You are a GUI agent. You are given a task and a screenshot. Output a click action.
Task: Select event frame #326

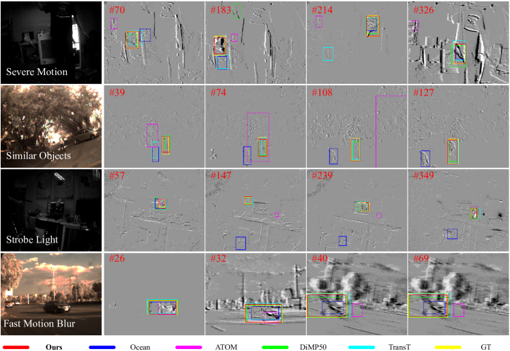[x=458, y=42]
